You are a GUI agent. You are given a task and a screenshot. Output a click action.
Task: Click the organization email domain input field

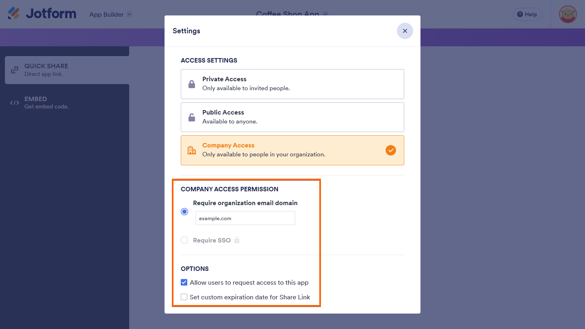(x=245, y=218)
